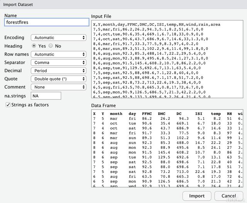
Task: Click the 'RH' column header in Data Frame
Action: click(x=229, y=114)
